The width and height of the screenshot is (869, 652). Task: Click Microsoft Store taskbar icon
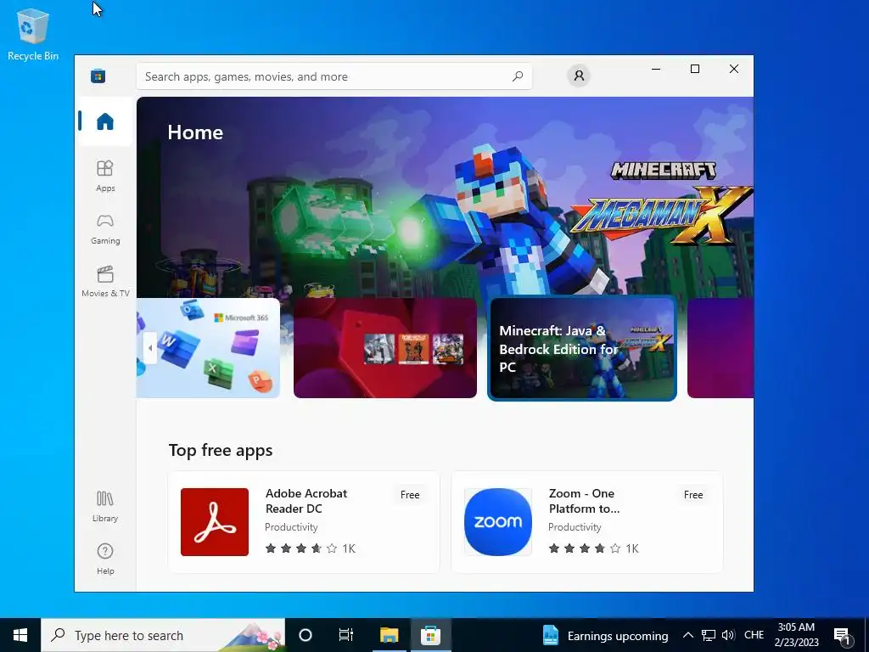[430, 635]
